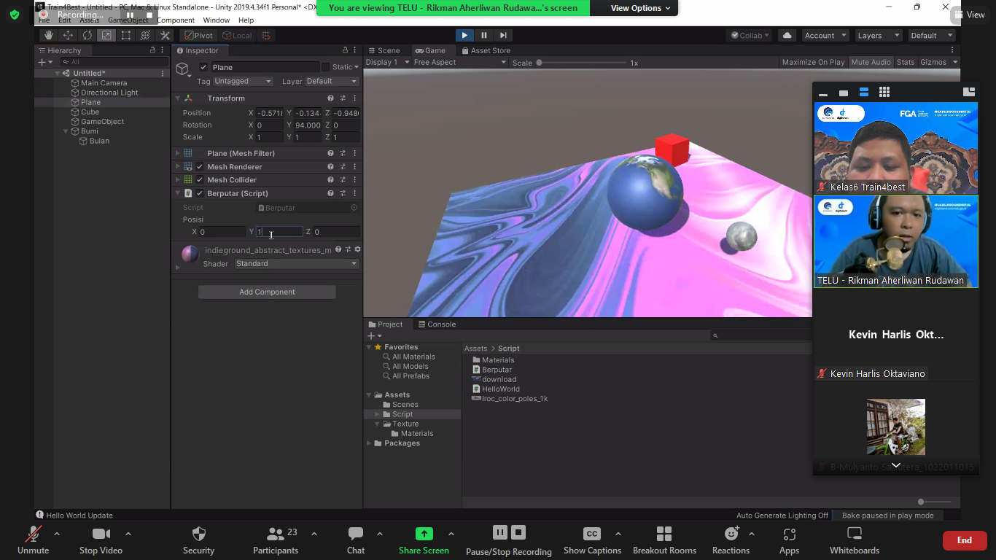This screenshot has width=996, height=560.
Task: Open the Zoom Chat panel
Action: [x=356, y=540]
